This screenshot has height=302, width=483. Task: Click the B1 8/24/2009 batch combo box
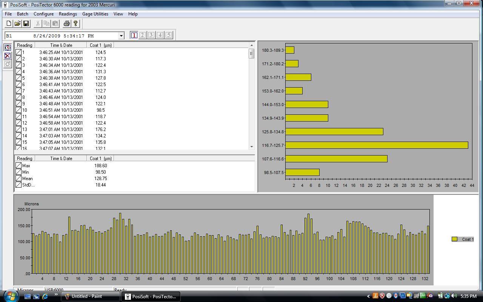coord(65,36)
